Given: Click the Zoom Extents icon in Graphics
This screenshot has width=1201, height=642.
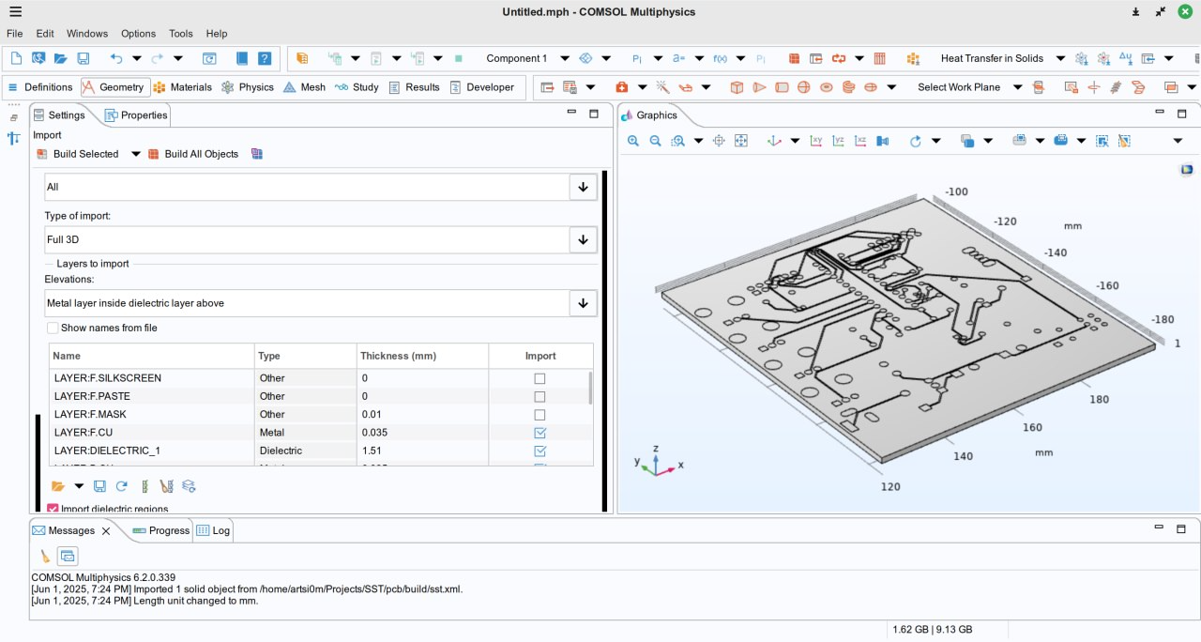Looking at the screenshot, I should point(741,141).
